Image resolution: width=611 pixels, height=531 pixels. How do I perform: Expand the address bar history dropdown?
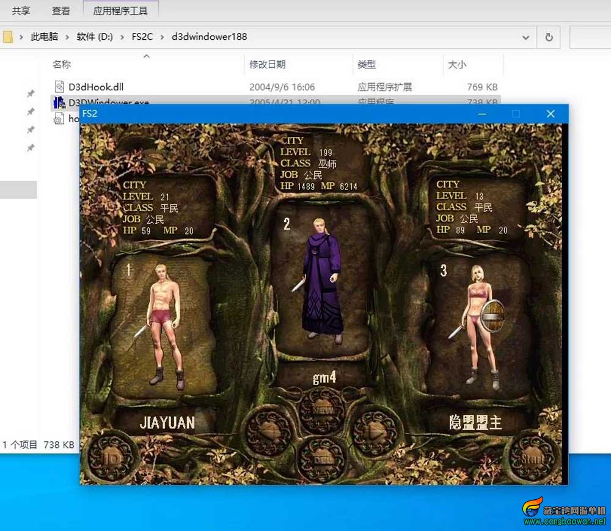pos(525,37)
